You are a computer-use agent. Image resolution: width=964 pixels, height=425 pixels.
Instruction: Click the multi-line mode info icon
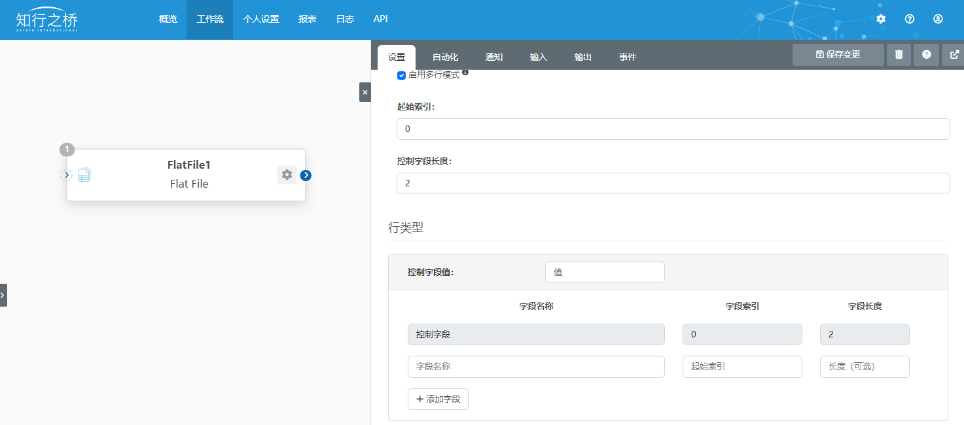pos(465,73)
